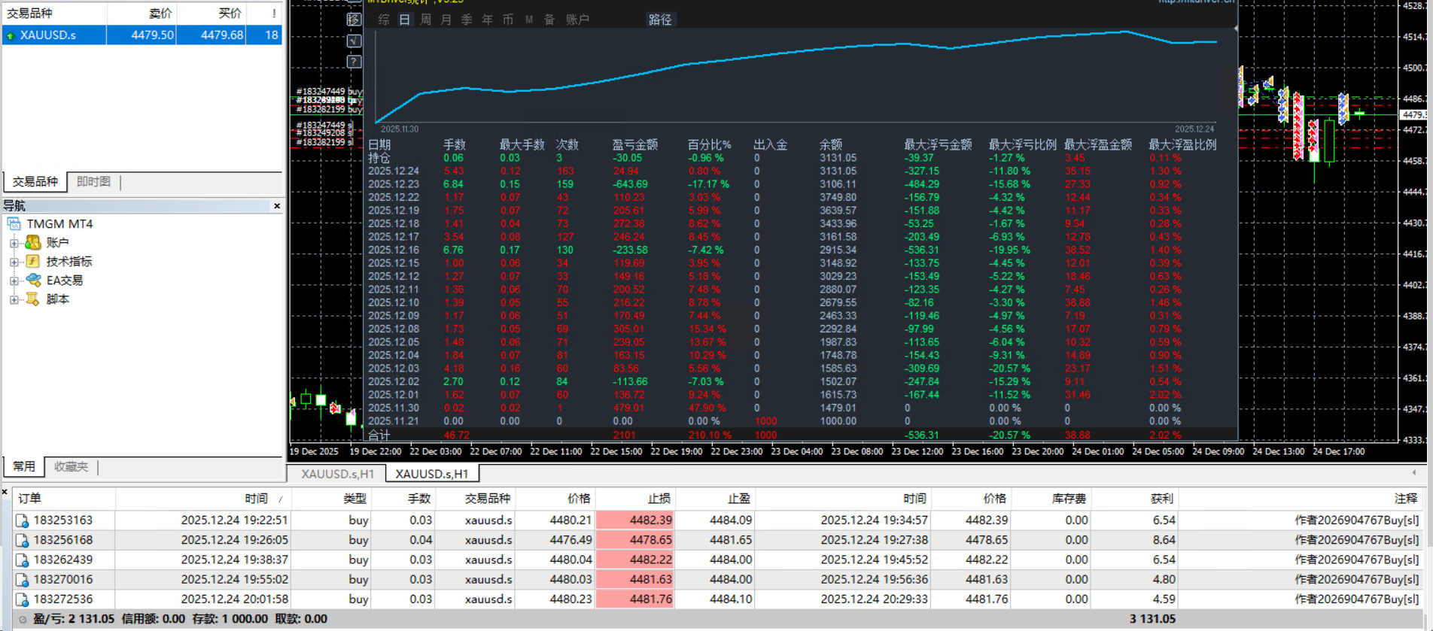Click the 账户 accounts icon in Navigator
The image size is (1433, 631).
(x=33, y=242)
